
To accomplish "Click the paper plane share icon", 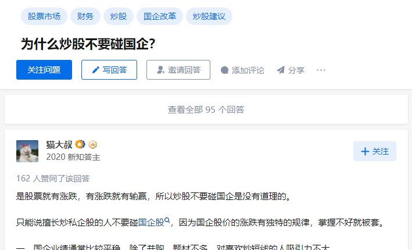I will 281,70.
